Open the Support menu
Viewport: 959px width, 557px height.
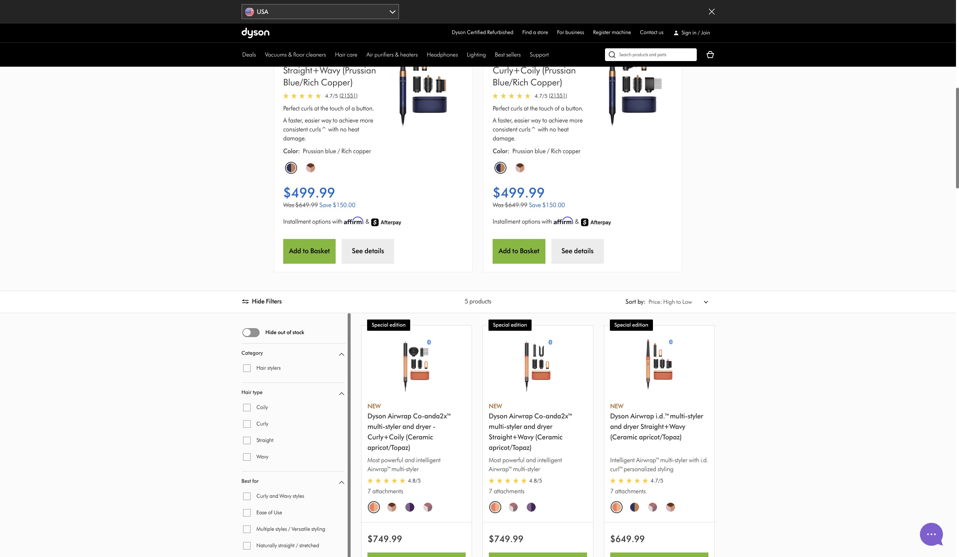[539, 55]
